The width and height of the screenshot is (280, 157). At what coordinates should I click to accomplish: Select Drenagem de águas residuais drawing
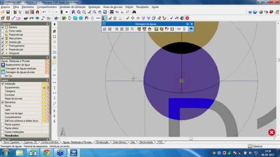(x=21, y=69)
